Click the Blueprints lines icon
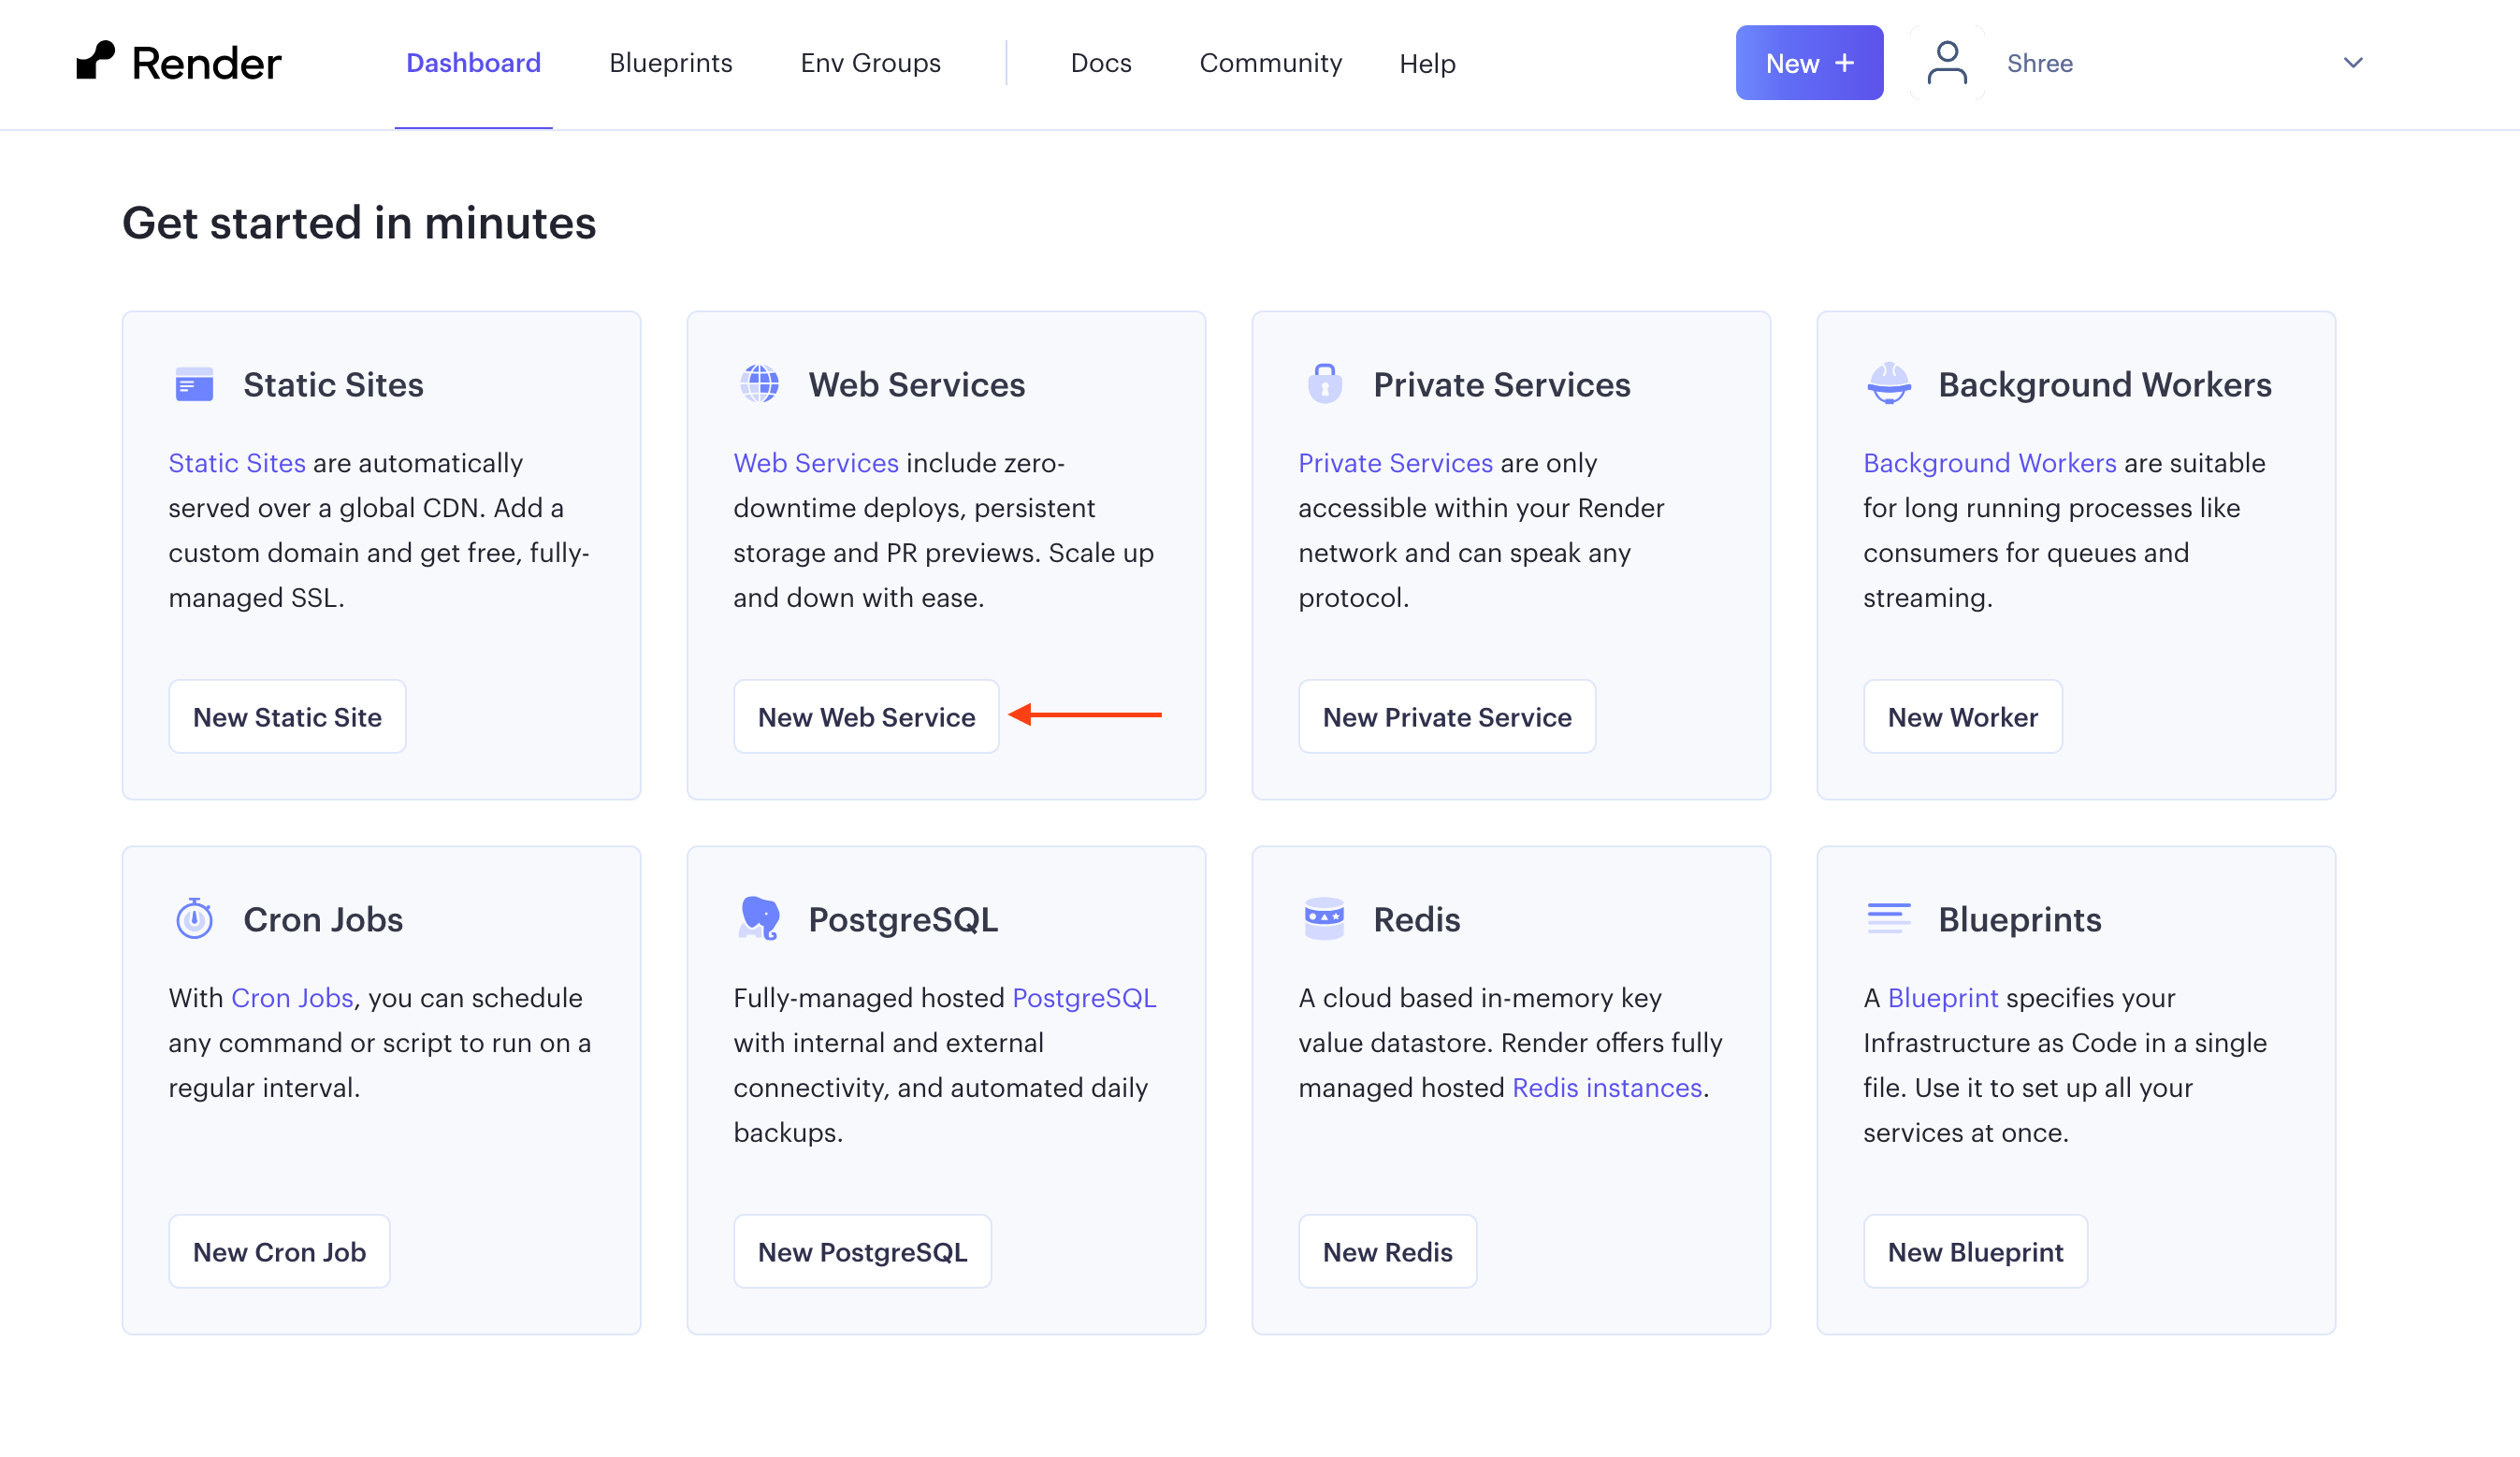Image resolution: width=2520 pixels, height=1457 pixels. [x=1889, y=918]
